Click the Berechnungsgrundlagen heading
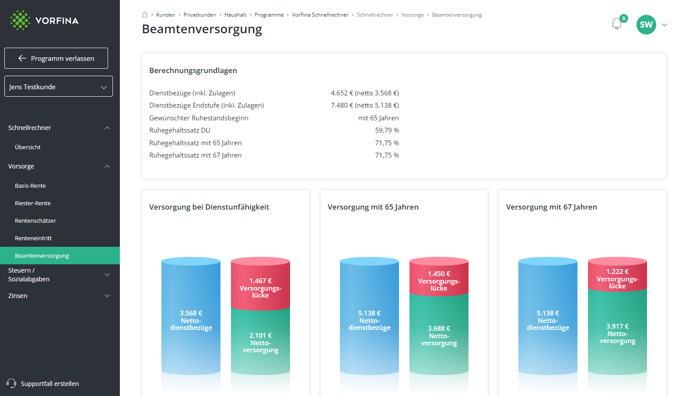Screen dimensions: 696x396 coord(193,70)
